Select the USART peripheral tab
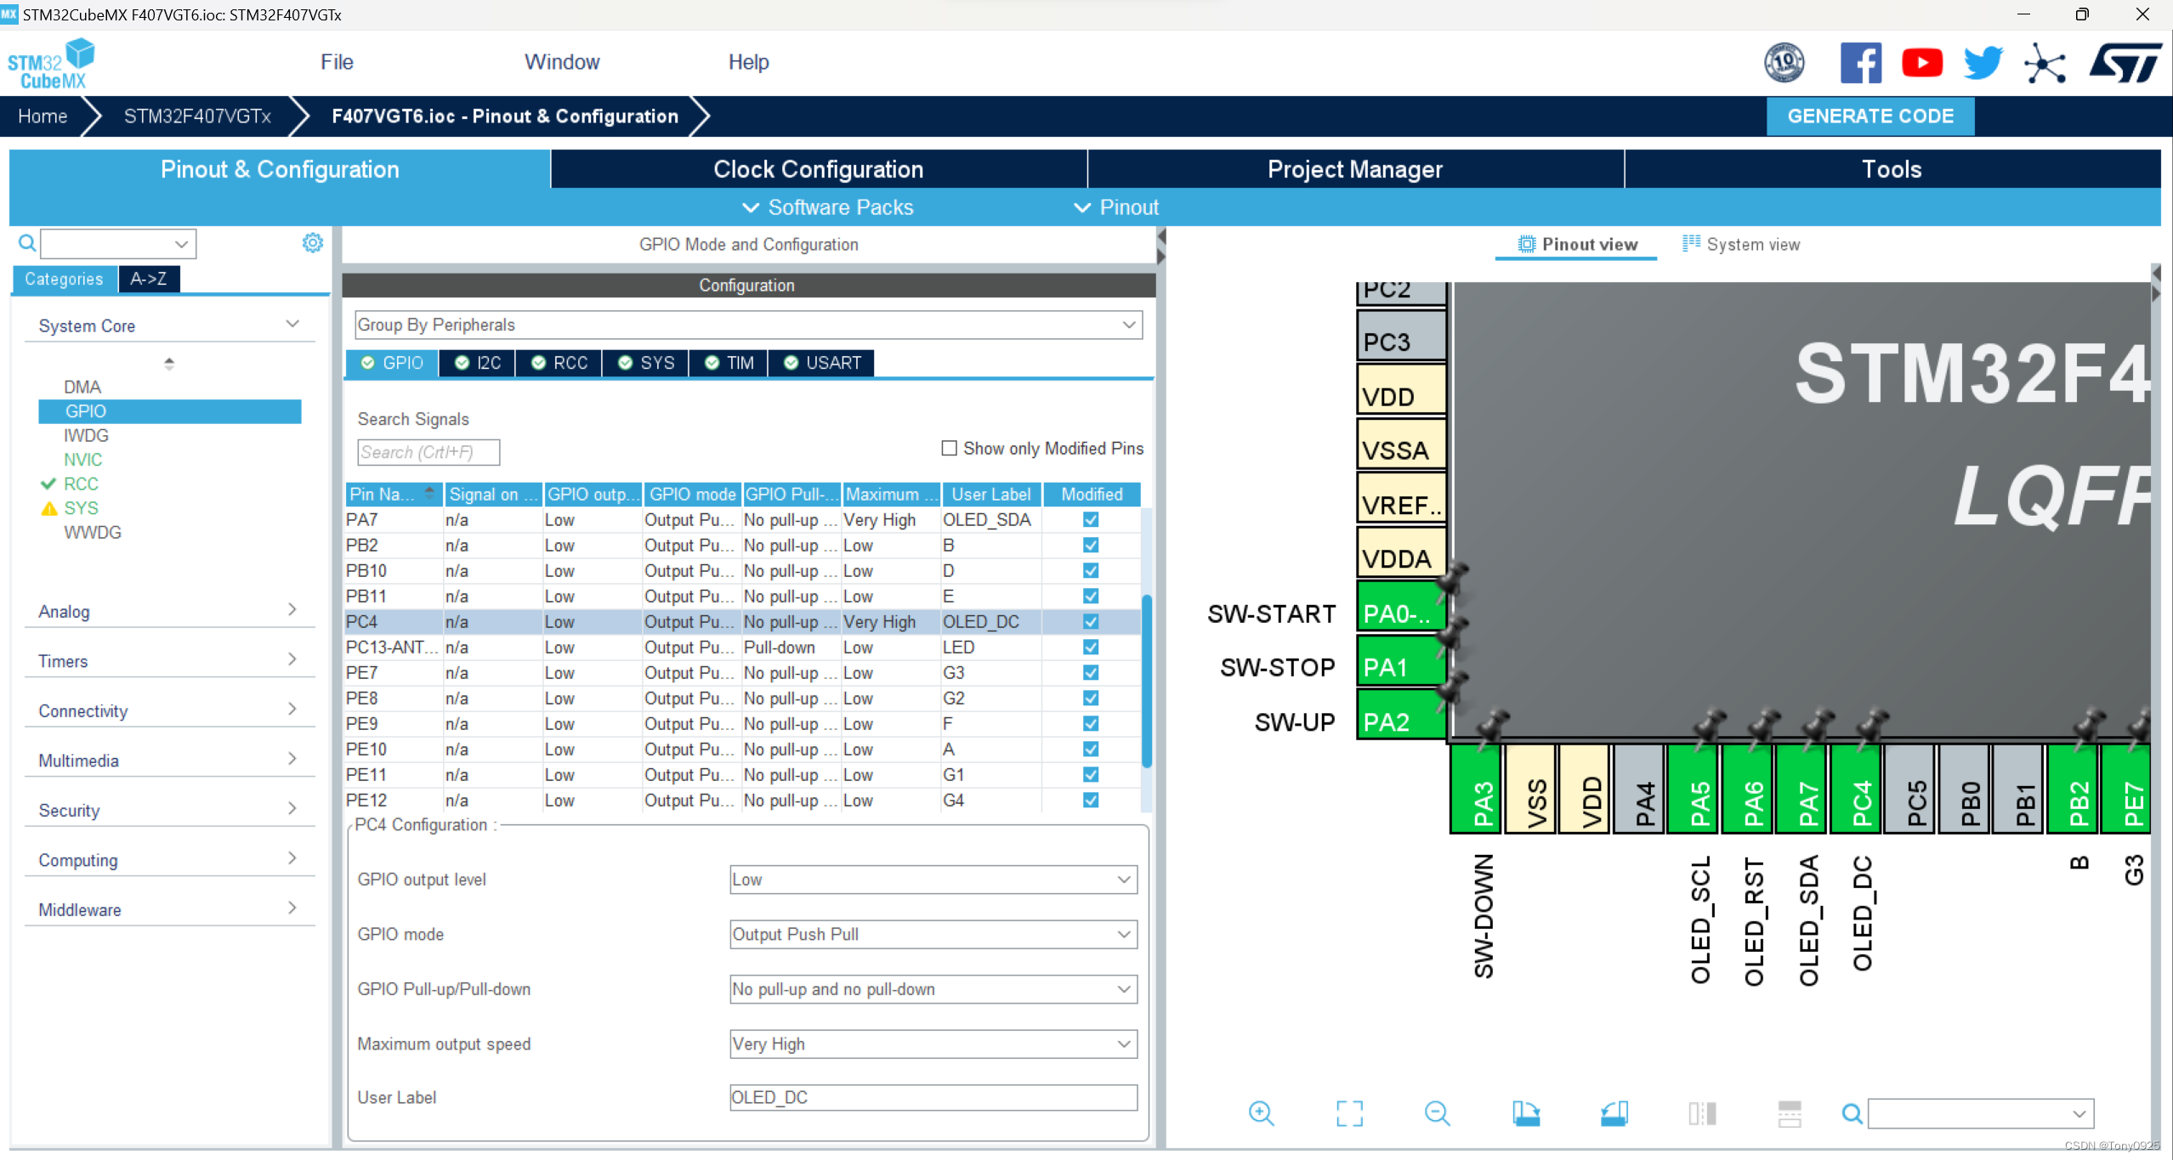The width and height of the screenshot is (2173, 1160). 822,363
